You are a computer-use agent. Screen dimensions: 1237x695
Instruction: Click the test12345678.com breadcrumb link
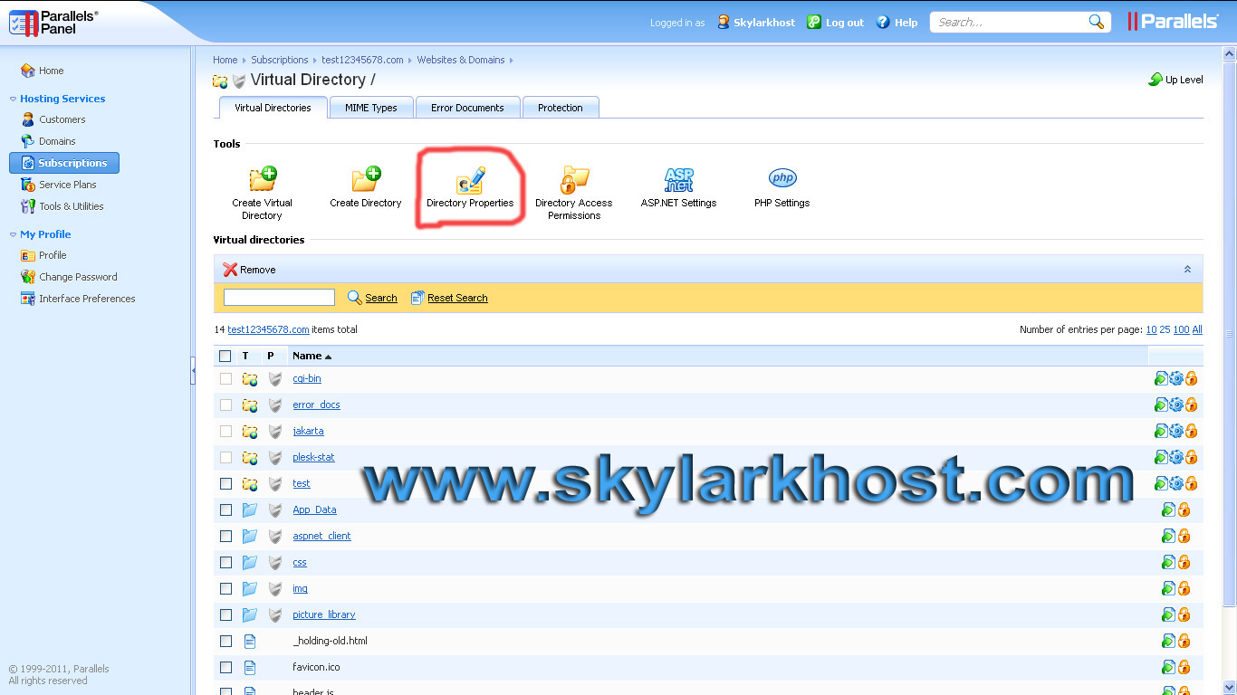tap(362, 60)
